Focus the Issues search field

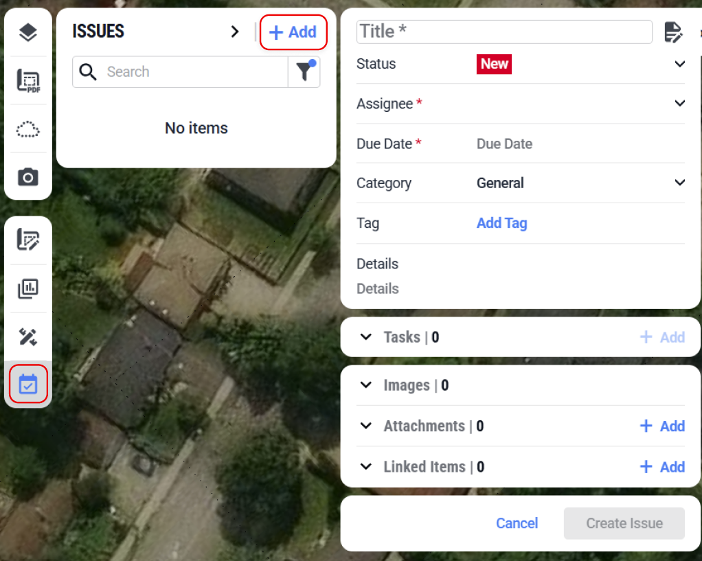(180, 71)
